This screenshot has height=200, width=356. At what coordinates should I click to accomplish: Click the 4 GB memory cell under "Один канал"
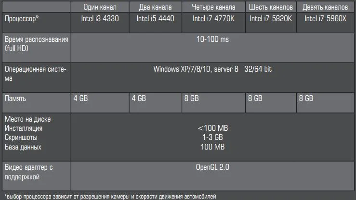80,98
